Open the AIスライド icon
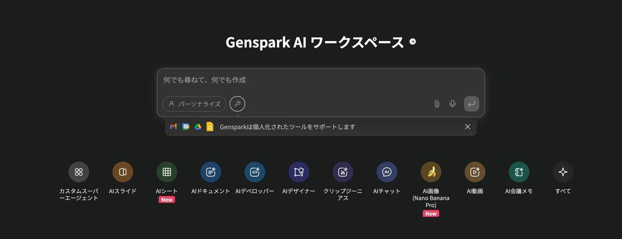This screenshot has width=622, height=239. [x=123, y=172]
